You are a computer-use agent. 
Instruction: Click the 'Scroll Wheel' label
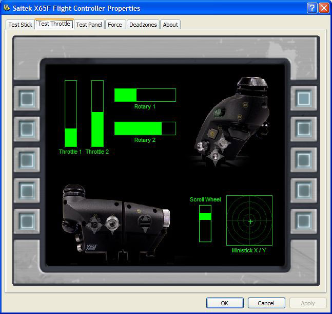[x=205, y=199]
